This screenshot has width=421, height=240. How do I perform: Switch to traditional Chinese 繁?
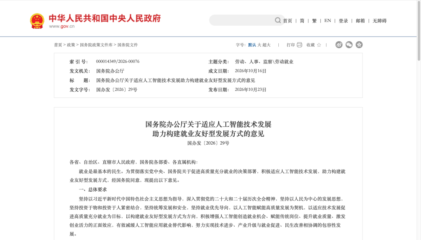click(x=315, y=21)
